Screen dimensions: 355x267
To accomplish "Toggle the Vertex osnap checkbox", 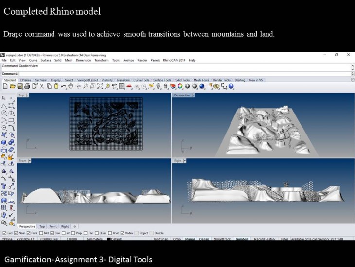I will pyautogui.click(x=123, y=233).
